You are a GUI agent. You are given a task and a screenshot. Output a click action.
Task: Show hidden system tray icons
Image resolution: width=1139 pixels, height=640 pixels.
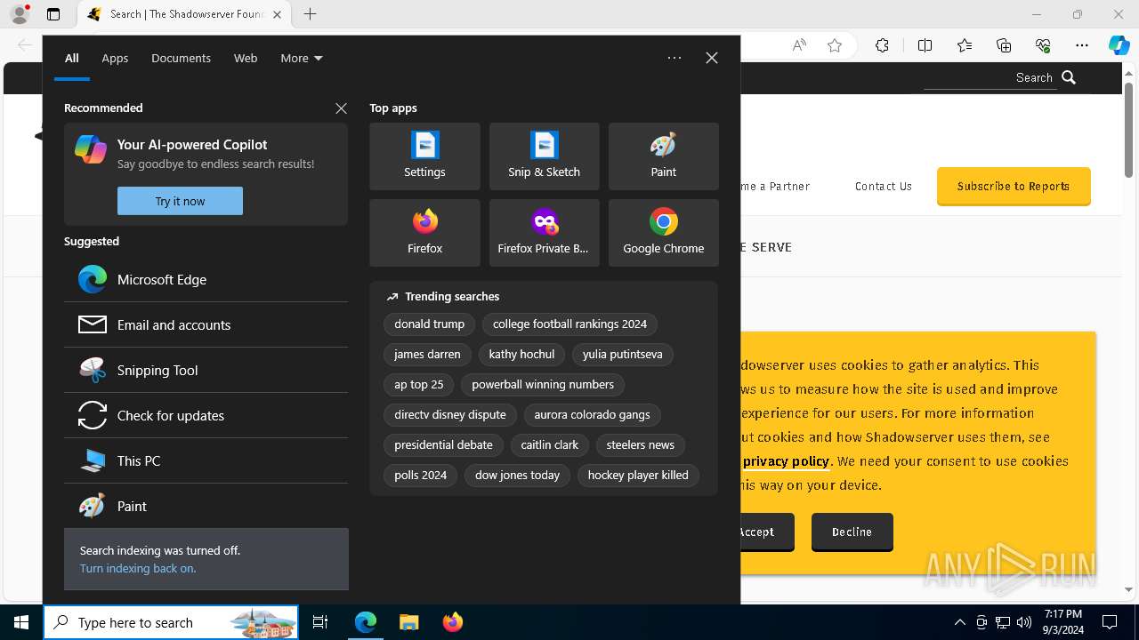point(959,622)
